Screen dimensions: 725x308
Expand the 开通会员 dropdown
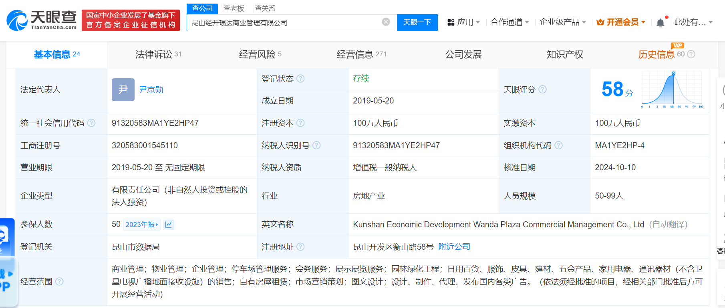coord(643,22)
